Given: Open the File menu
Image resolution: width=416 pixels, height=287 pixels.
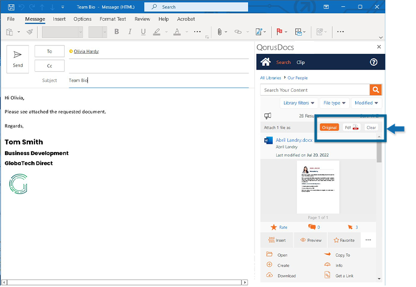Looking at the screenshot, I should (x=11, y=19).
